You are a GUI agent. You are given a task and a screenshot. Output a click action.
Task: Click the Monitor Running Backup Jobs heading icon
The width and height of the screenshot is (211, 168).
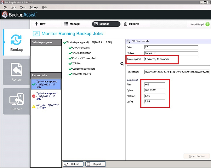tap(36, 34)
